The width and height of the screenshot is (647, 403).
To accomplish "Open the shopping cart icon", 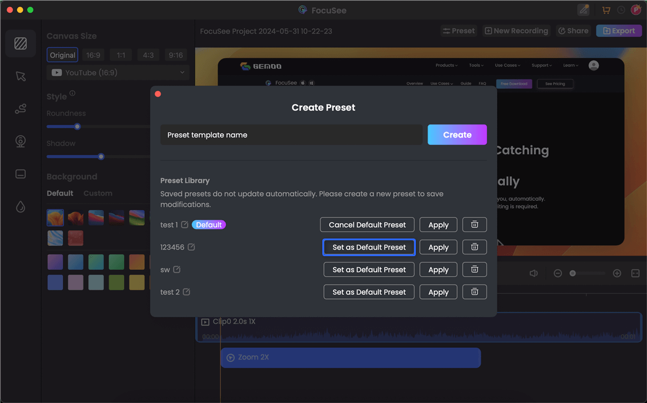I will tap(606, 10).
